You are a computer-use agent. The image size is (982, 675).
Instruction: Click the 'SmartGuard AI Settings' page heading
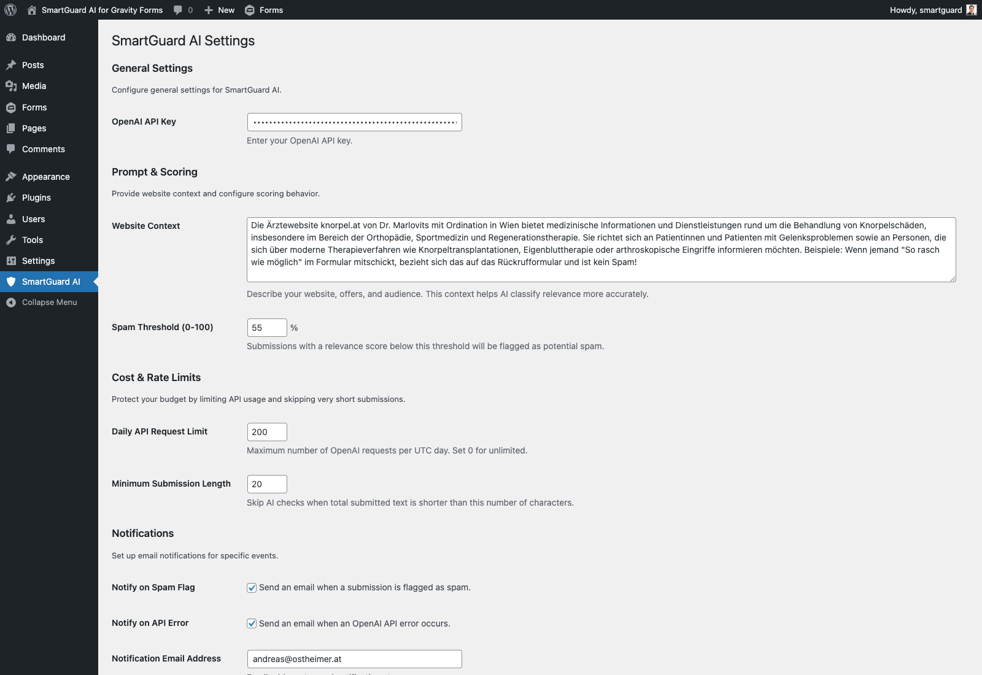tap(184, 40)
